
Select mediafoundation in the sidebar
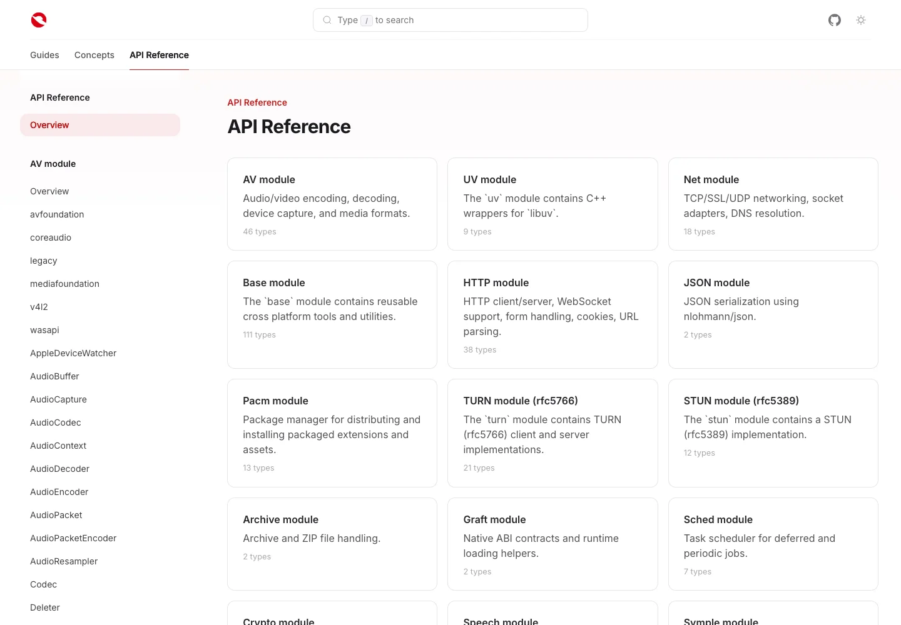click(65, 284)
